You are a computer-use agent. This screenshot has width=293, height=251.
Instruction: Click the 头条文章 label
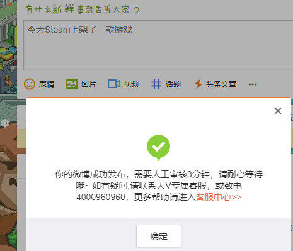click(x=221, y=84)
